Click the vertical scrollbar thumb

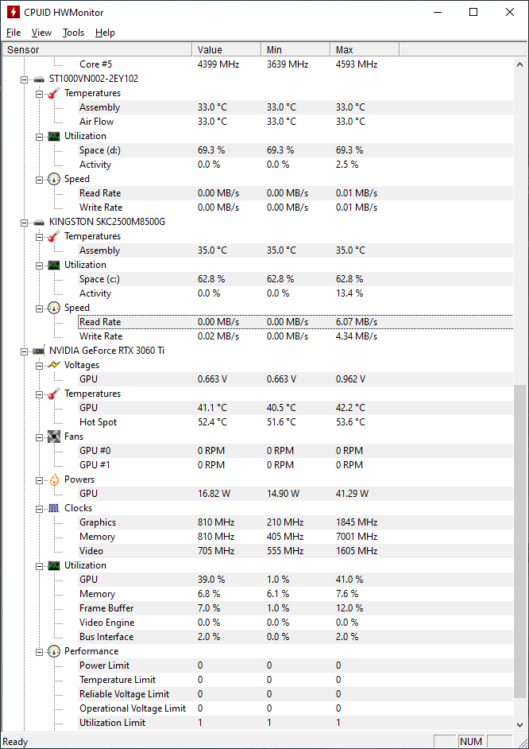click(x=520, y=541)
